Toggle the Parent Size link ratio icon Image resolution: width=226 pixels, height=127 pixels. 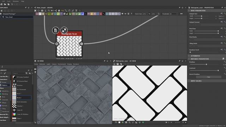tap(149, 14)
